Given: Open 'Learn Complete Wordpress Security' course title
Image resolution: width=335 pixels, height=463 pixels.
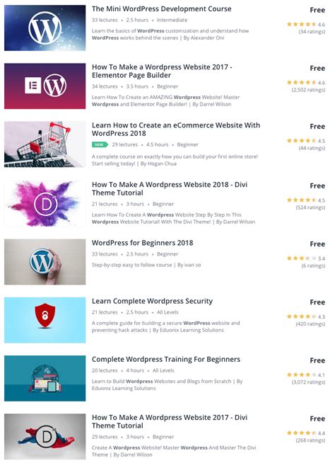Looking at the screenshot, I should coord(152,301).
